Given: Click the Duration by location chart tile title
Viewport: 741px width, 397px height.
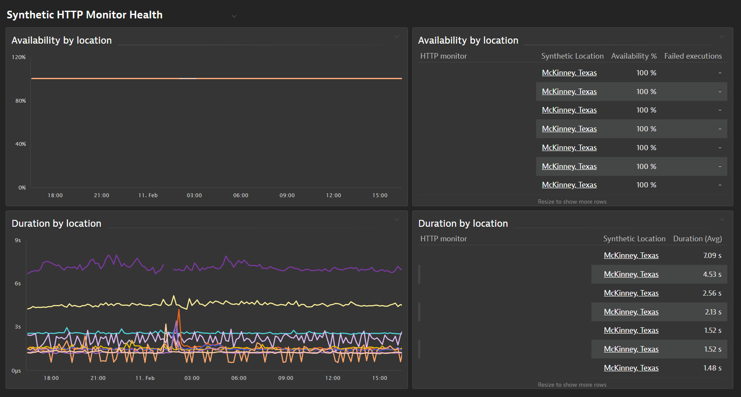Looking at the screenshot, I should point(57,223).
